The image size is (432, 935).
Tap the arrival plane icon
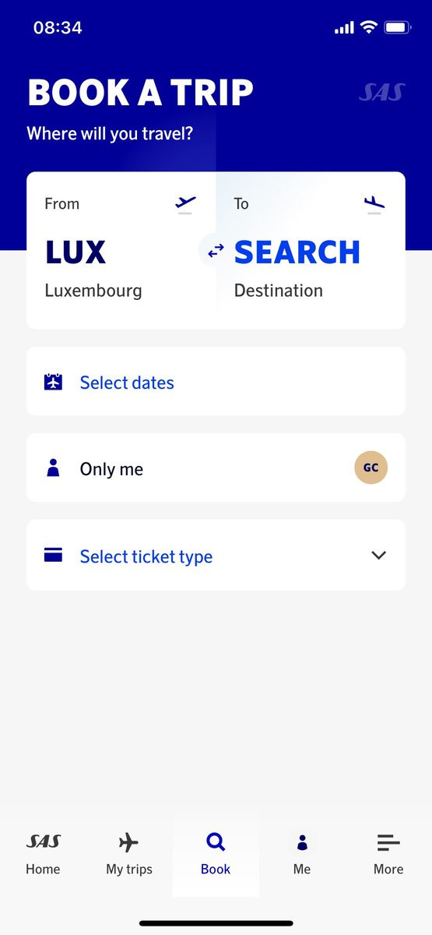click(374, 204)
